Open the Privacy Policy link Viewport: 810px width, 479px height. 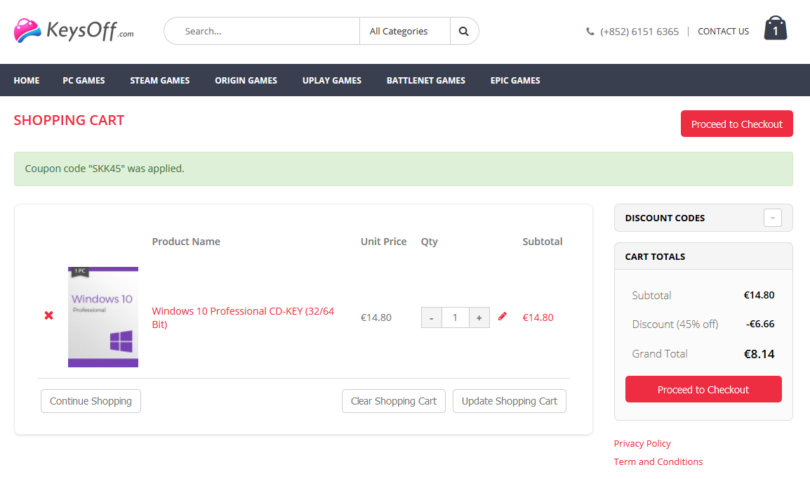tap(642, 443)
